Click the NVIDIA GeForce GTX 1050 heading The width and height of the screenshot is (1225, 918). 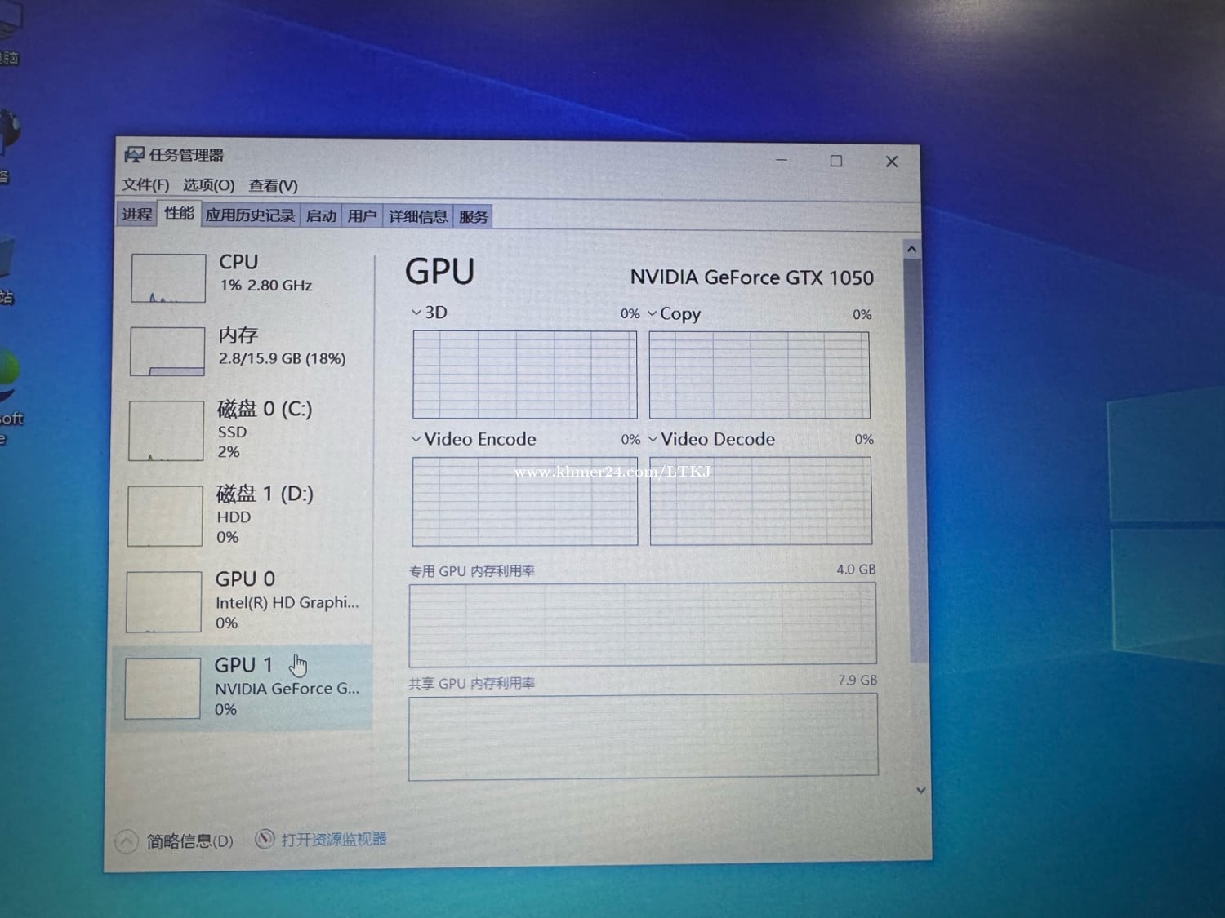click(751, 277)
